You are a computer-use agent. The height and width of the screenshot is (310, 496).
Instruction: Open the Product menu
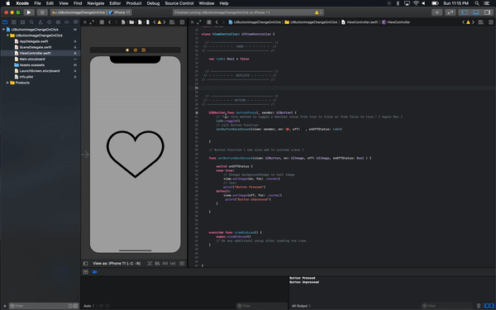134,3
